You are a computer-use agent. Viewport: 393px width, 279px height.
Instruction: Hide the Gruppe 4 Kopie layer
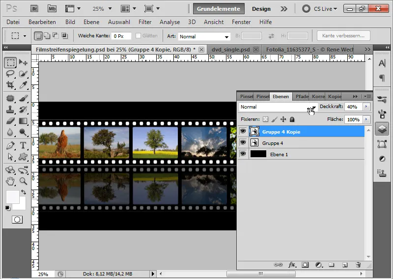click(243, 131)
